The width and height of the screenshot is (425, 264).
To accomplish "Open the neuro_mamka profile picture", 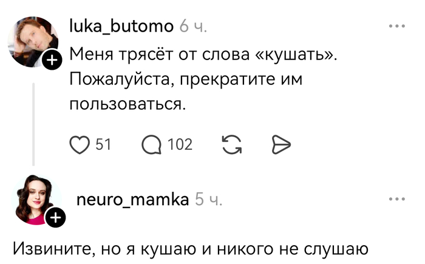I will point(33,199).
